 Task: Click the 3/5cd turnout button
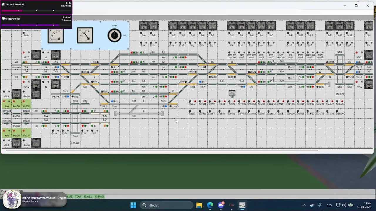coord(83,72)
